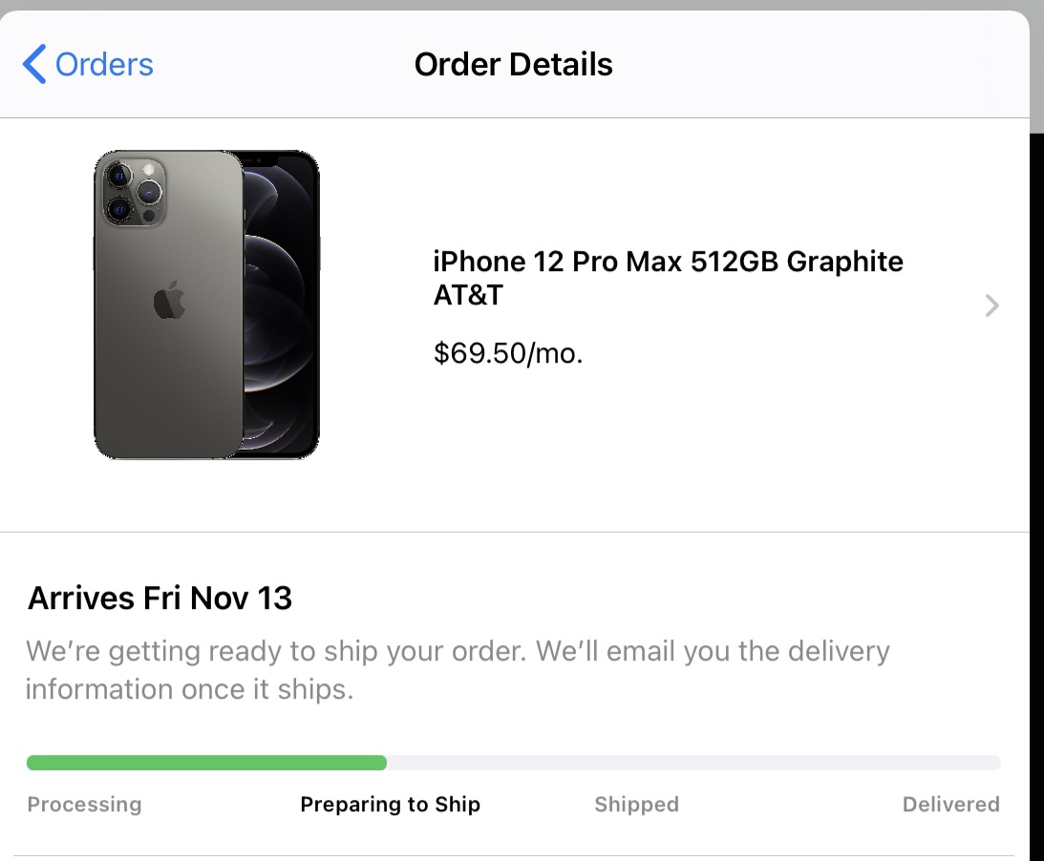Tap the Apple logo on phone image
Screen dimensions: 1044x861
(169, 300)
